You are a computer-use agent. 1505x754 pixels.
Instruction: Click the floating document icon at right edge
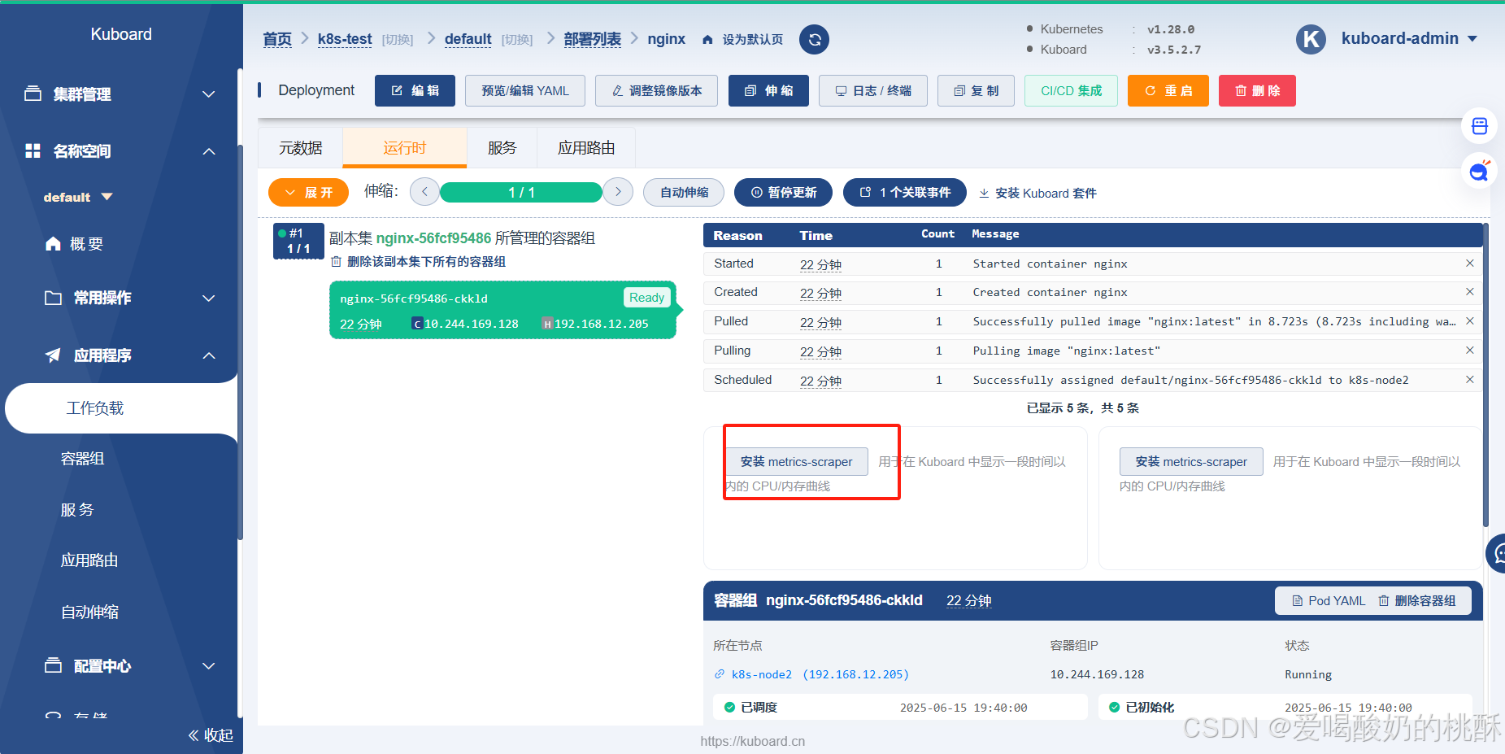click(1479, 126)
